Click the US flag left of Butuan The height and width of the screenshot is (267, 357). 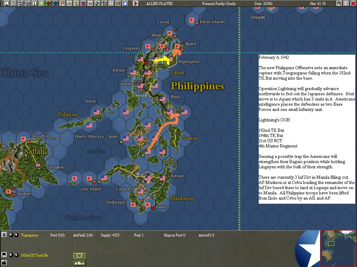pyautogui.click(x=162, y=178)
